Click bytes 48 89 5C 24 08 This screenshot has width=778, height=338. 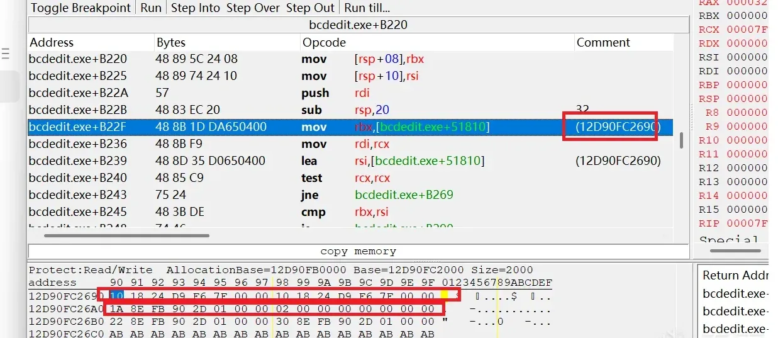pos(196,59)
